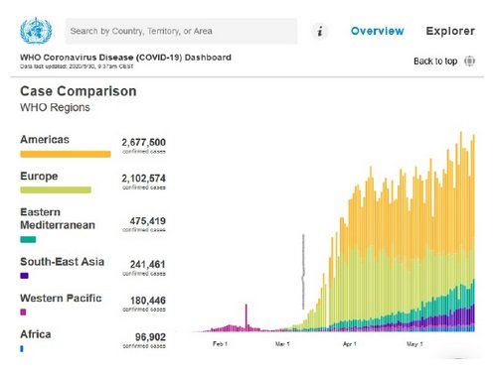Select the Americas region label

45,140
